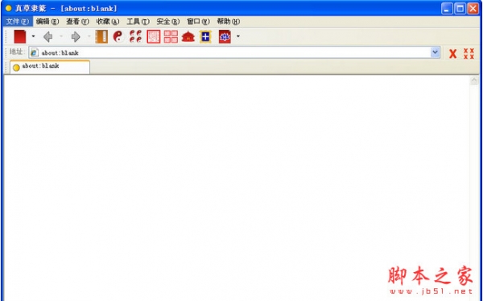Click the red seal stamp icon
This screenshot has height=301, width=483.
pyautogui.click(x=154, y=37)
